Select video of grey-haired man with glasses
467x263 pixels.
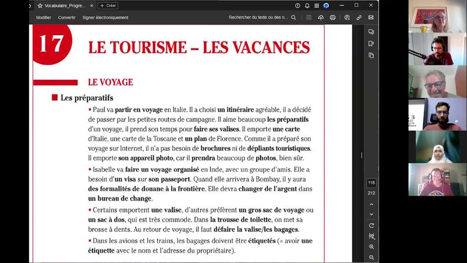(438, 82)
